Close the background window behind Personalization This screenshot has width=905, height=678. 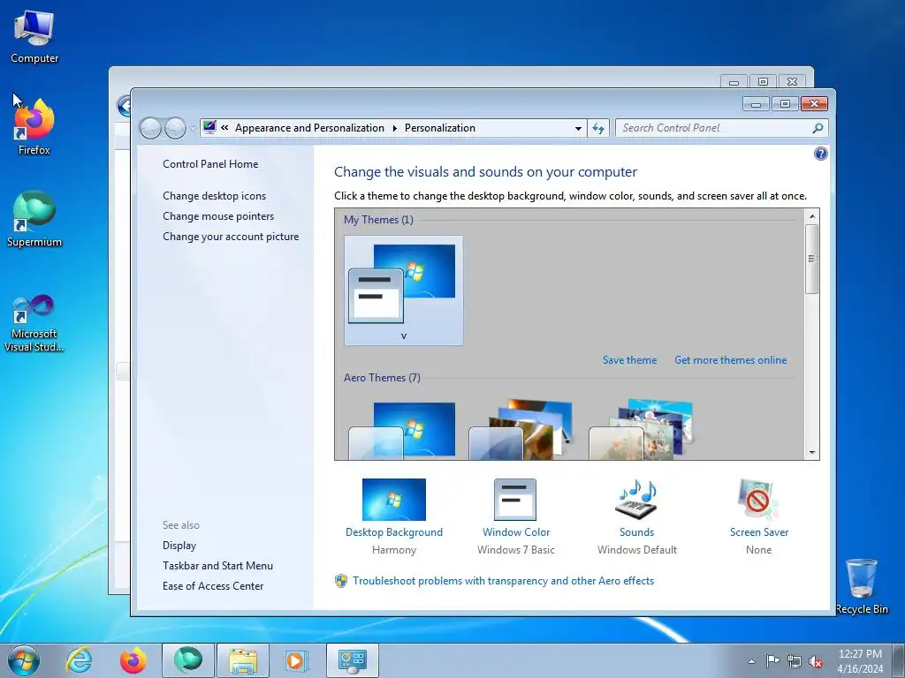[793, 82]
